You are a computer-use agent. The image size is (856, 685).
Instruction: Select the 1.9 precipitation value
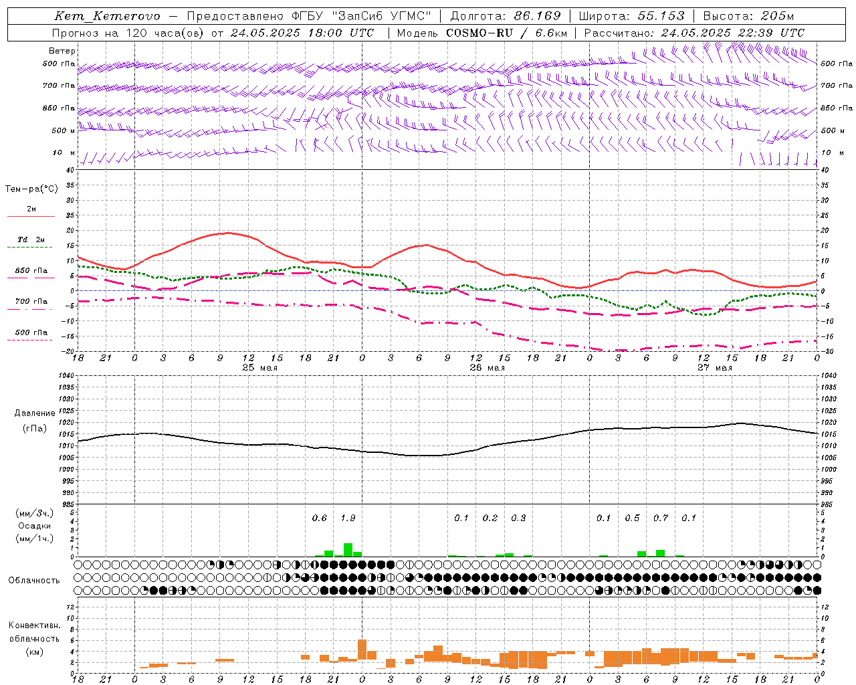pos(348,518)
